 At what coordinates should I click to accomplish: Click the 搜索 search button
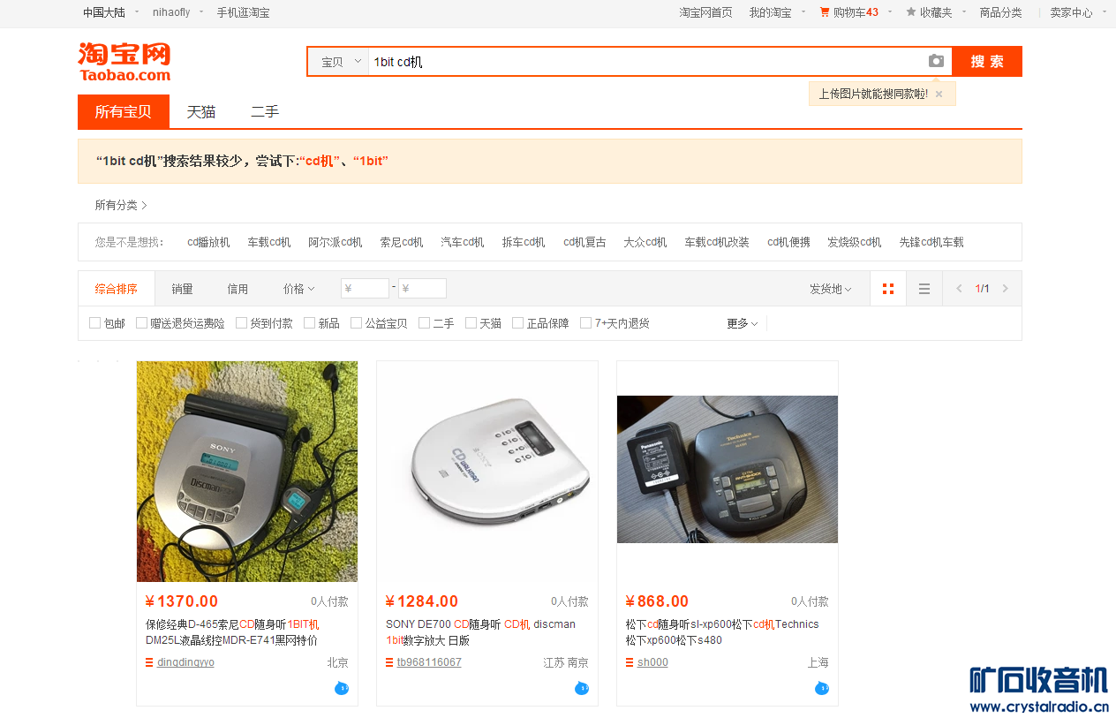coord(987,62)
